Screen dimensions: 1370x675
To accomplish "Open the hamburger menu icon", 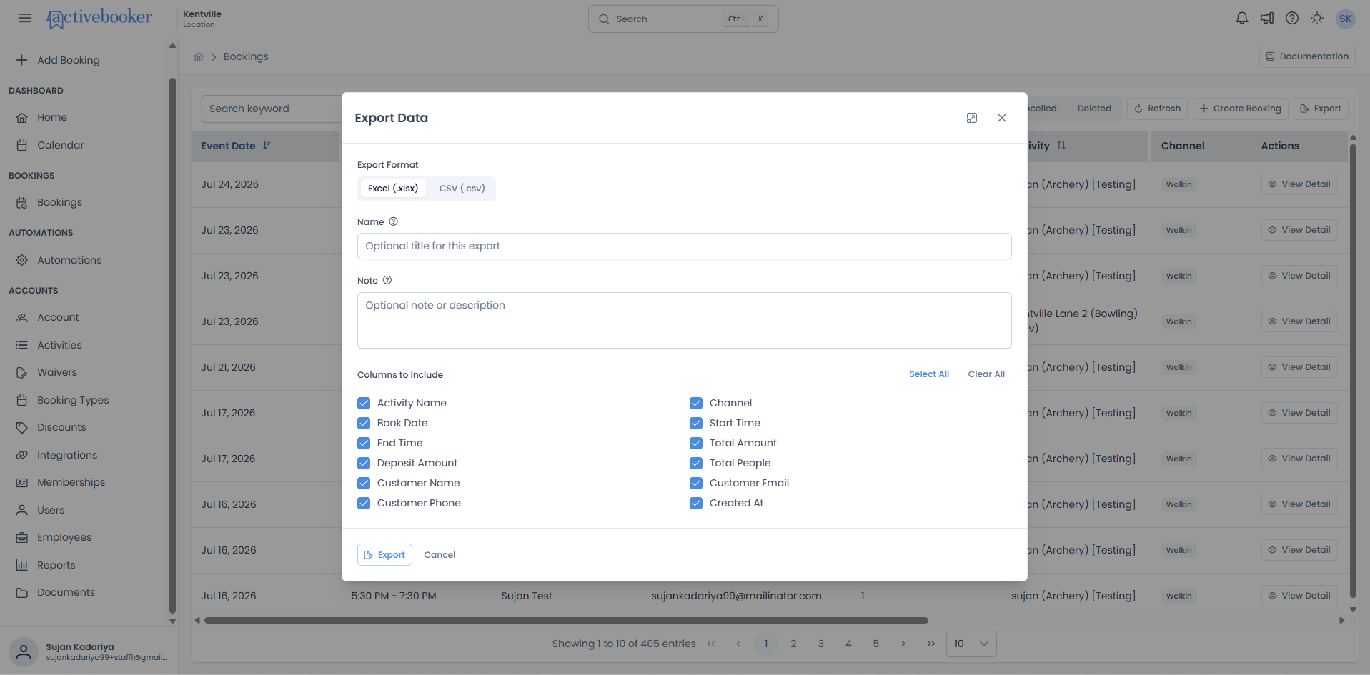I will (25, 19).
